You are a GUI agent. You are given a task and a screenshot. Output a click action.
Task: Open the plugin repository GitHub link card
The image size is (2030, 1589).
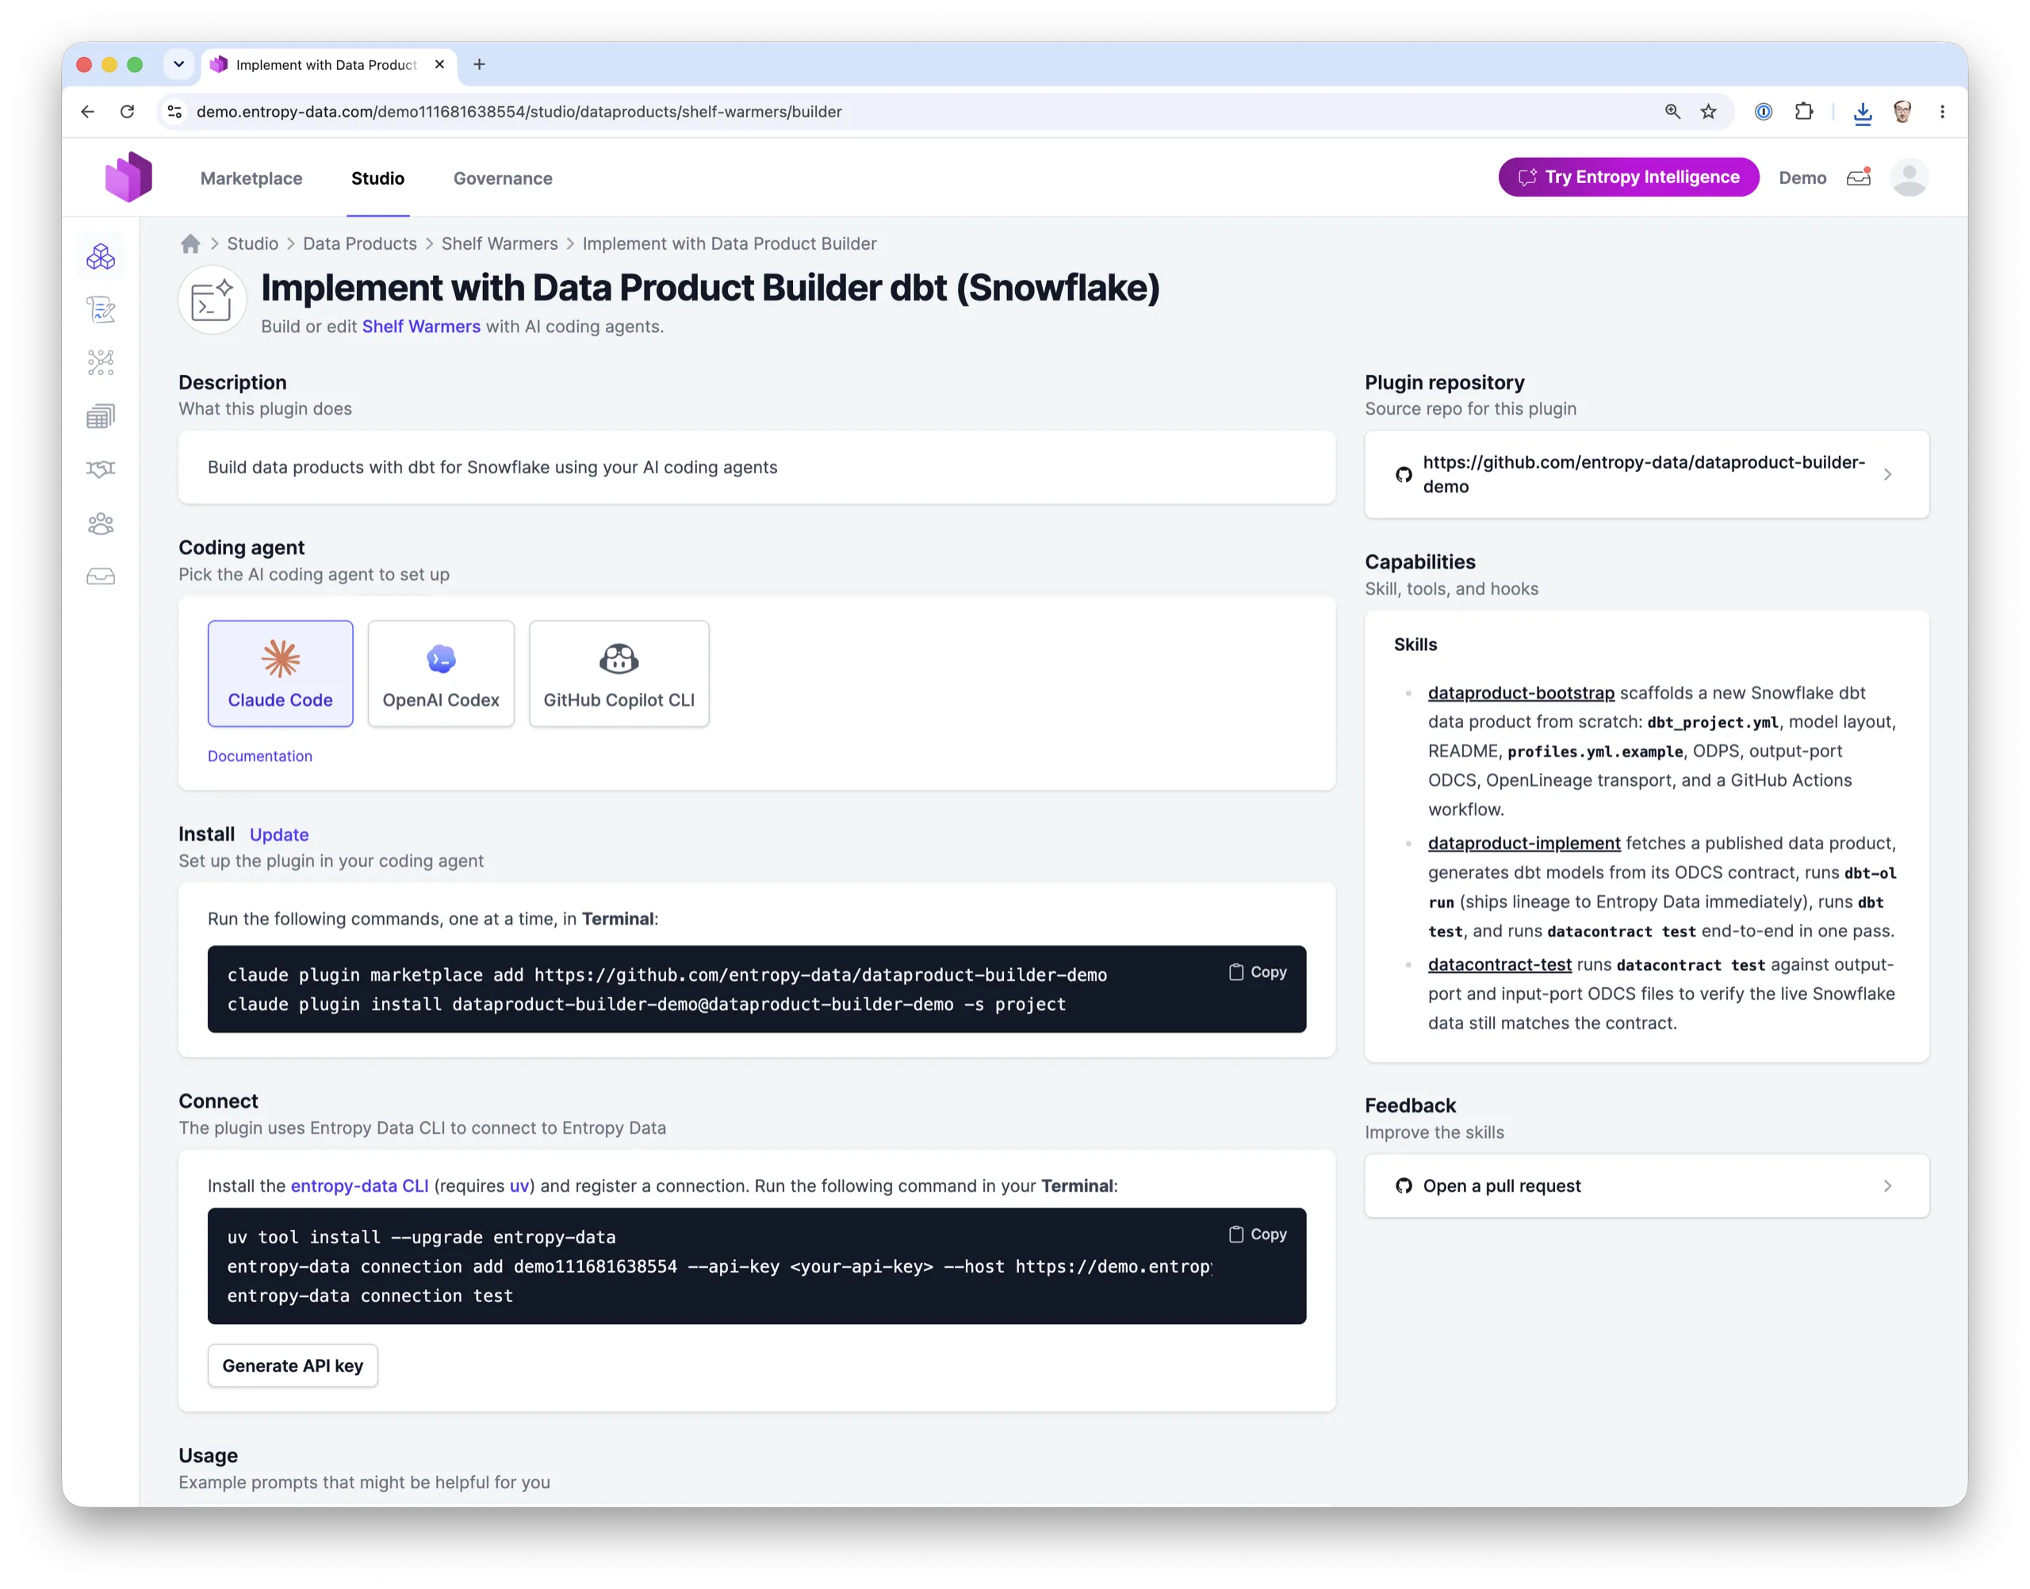pyautogui.click(x=1647, y=474)
